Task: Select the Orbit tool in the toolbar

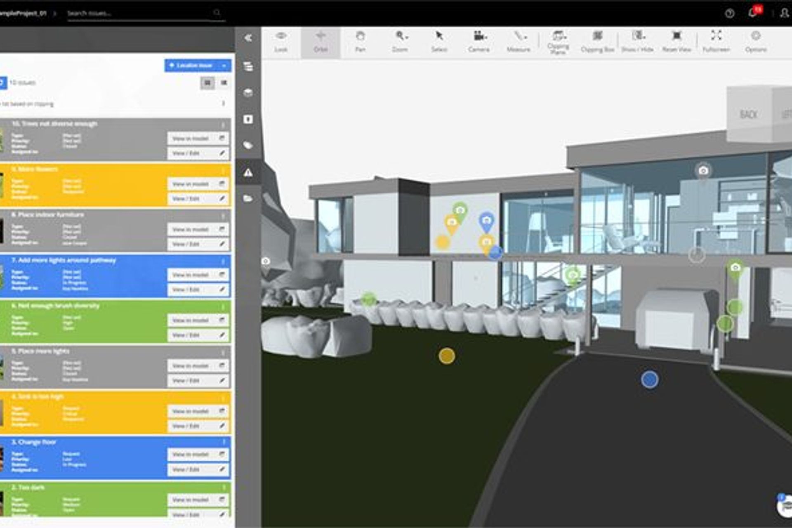Action: point(321,40)
